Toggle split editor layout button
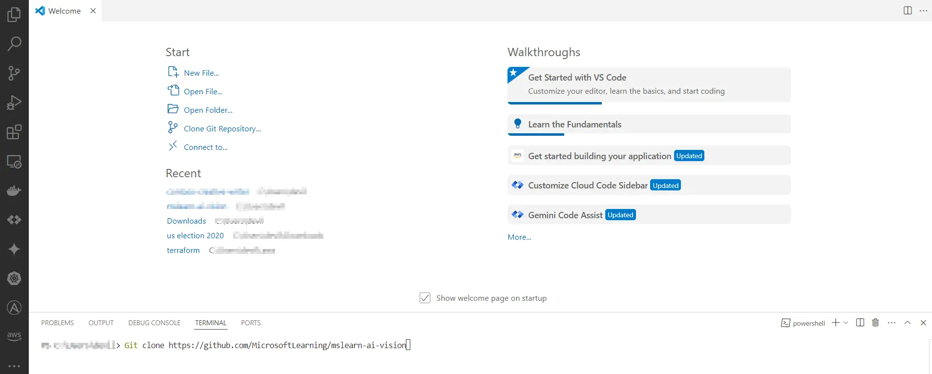 point(908,11)
